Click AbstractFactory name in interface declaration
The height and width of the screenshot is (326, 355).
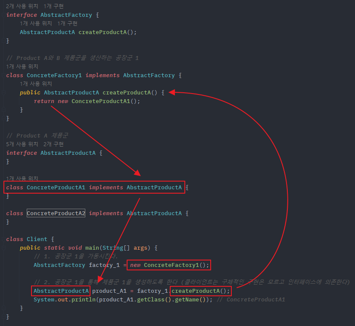(66, 15)
